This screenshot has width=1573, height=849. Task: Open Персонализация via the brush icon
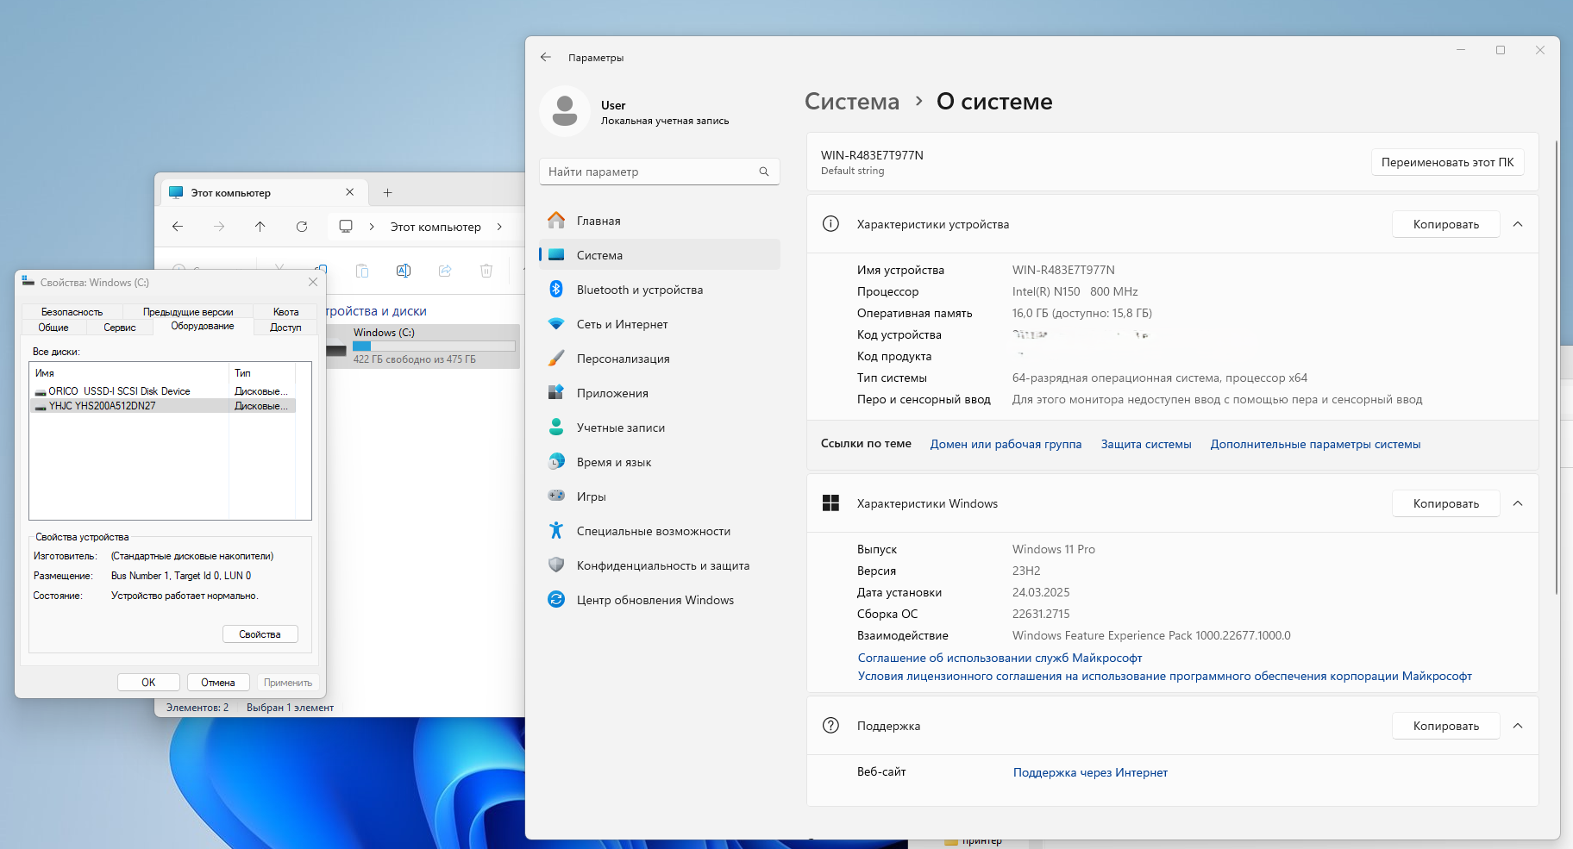556,359
